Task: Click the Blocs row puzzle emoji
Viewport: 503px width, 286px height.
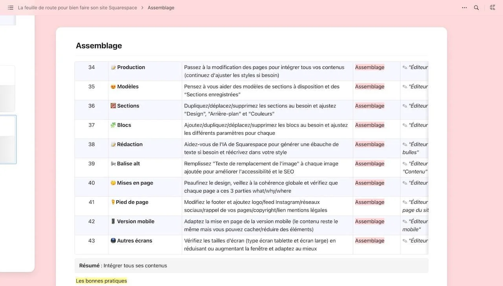Action: point(113,125)
